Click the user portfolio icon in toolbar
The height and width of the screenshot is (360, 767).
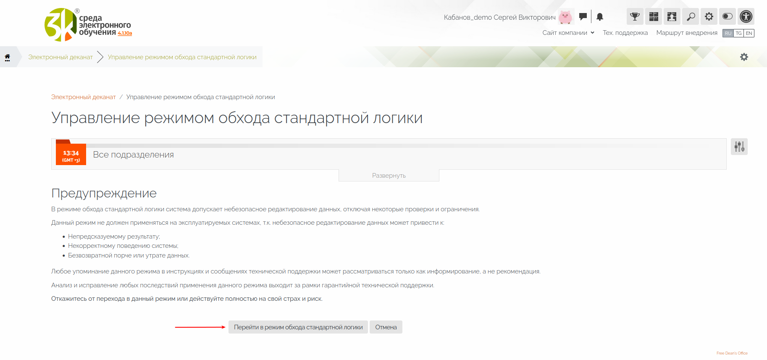pyautogui.click(x=672, y=17)
